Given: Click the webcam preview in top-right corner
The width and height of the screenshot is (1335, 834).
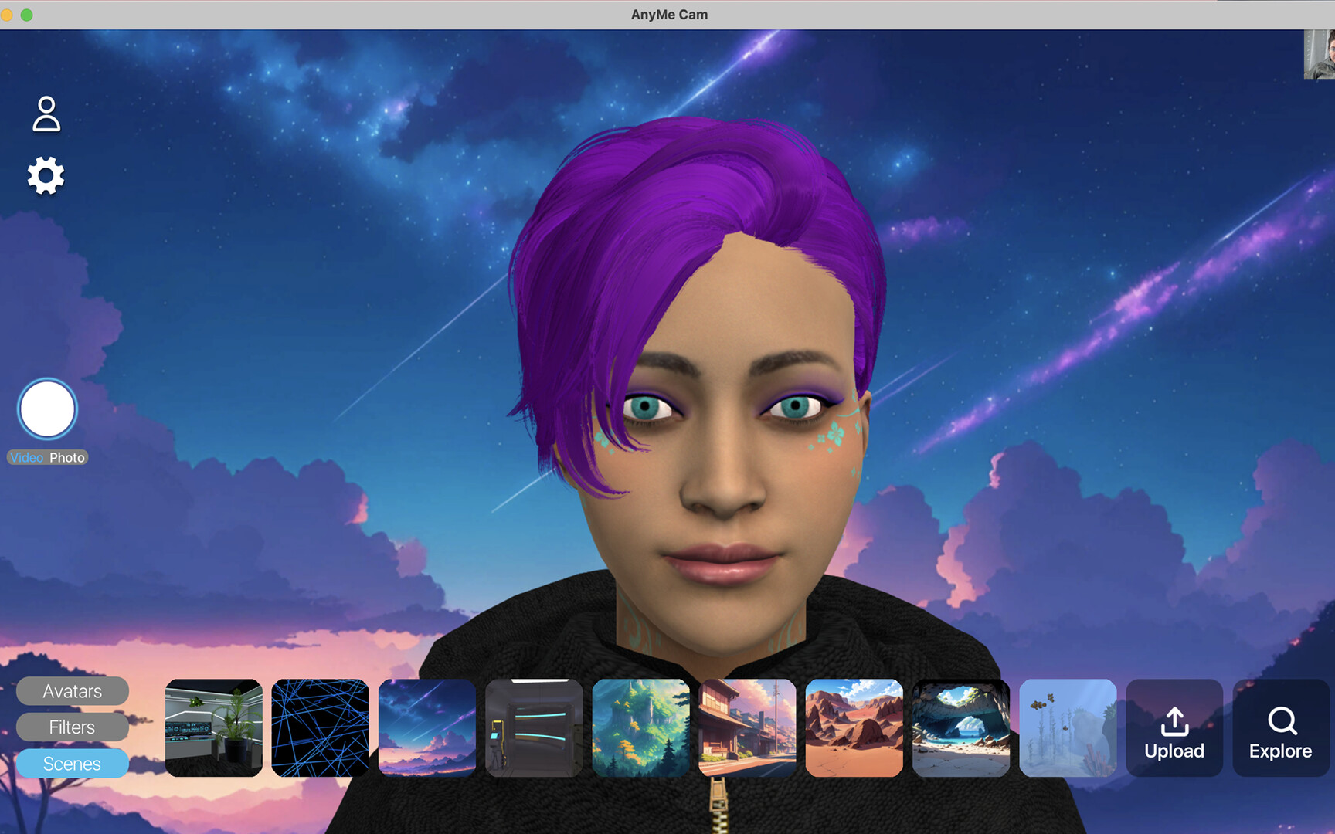Looking at the screenshot, I should point(1317,54).
